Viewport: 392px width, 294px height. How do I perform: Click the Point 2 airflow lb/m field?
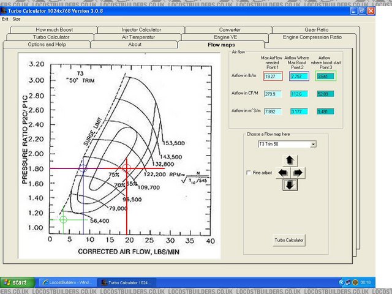click(x=299, y=77)
